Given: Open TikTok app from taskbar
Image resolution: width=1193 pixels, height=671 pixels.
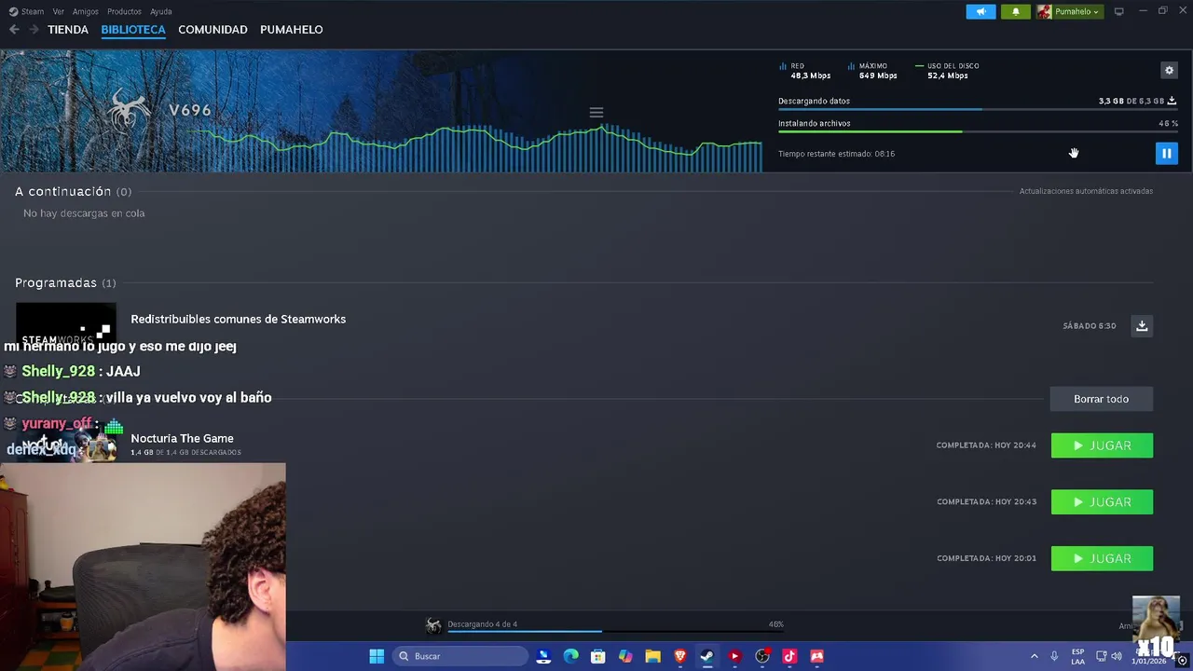Looking at the screenshot, I should click(x=789, y=656).
